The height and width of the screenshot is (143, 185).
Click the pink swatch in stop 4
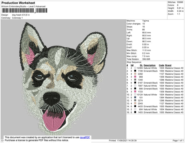click(135, 77)
